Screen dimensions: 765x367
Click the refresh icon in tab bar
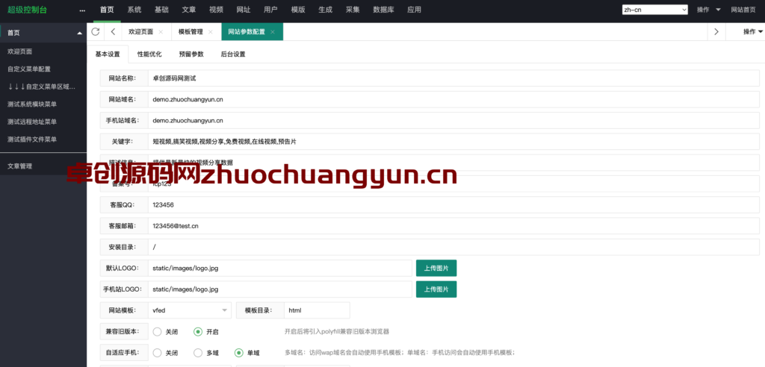(95, 31)
